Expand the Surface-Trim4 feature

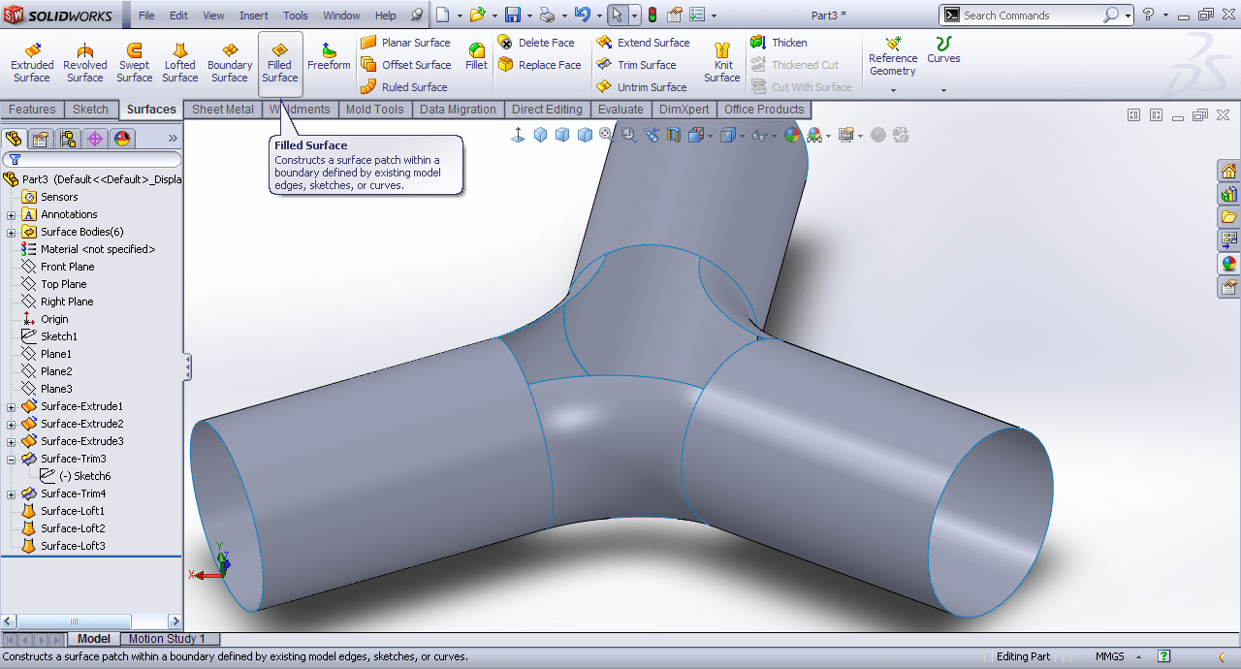[12, 494]
